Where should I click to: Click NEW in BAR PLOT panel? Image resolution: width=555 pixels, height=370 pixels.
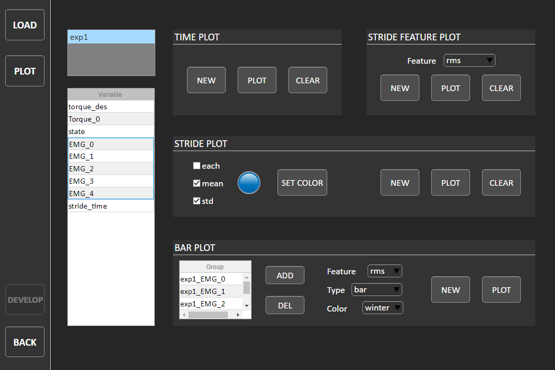coord(450,290)
